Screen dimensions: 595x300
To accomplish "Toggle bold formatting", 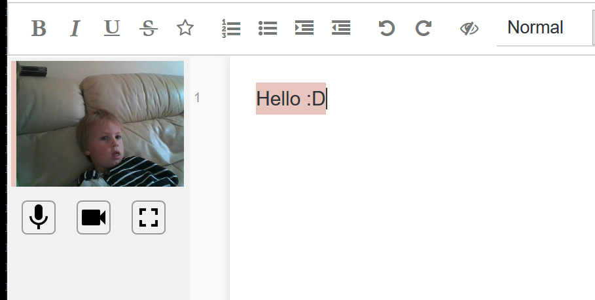I will point(39,28).
